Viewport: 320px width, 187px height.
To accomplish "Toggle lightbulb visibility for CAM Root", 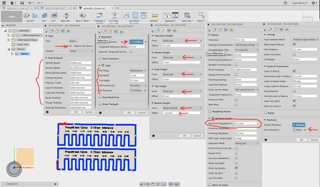I will (14, 31).
